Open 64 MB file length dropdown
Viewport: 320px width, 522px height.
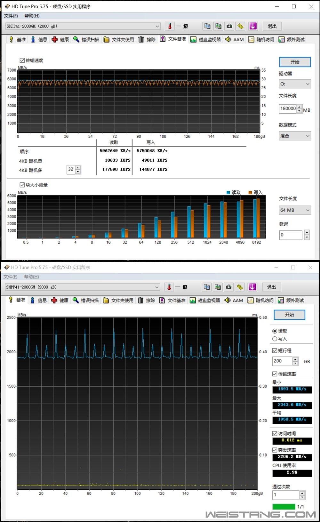pyautogui.click(x=295, y=210)
